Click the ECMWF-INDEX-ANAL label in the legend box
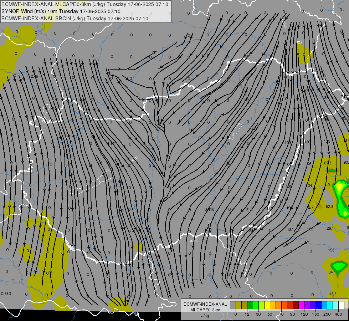This screenshot has width=349, height=321. 205,304
